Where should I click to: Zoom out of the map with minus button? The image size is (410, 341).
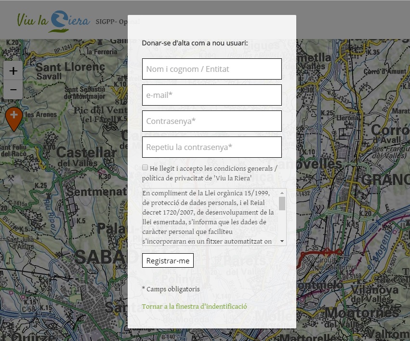coord(13,90)
